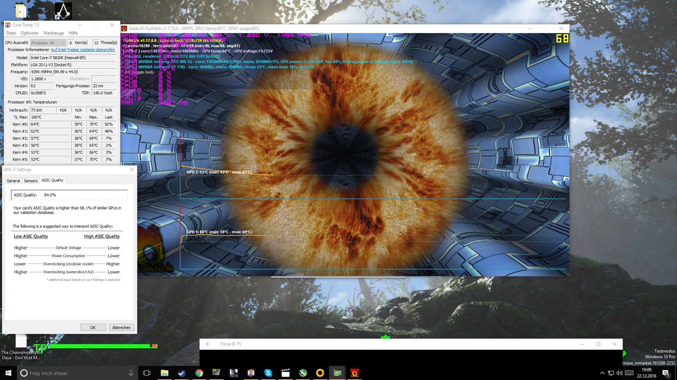Screen dimensions: 677x380
Task: Click the Verbrauch value 77.6W
Action: click(x=43, y=110)
